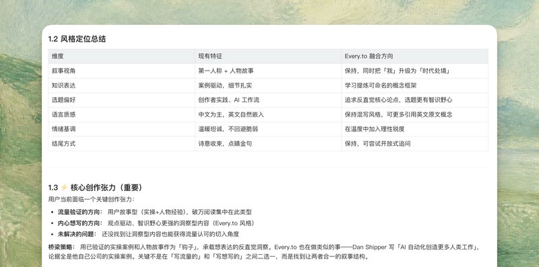Click the 选题偏好 table cell
539x267 pixels.
[122, 100]
